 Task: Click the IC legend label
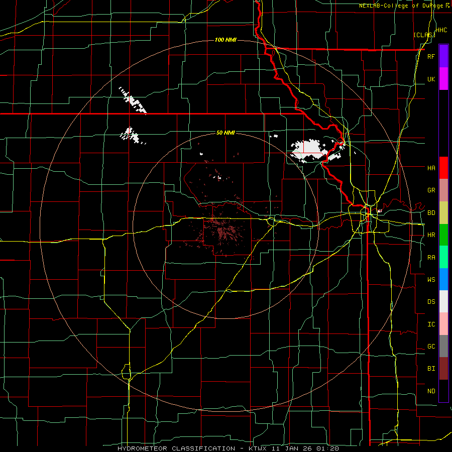coord(431,324)
